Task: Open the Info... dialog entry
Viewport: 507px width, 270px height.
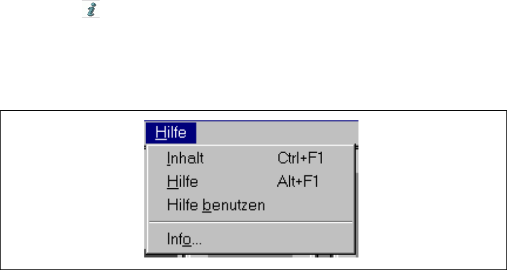Action: point(184,240)
